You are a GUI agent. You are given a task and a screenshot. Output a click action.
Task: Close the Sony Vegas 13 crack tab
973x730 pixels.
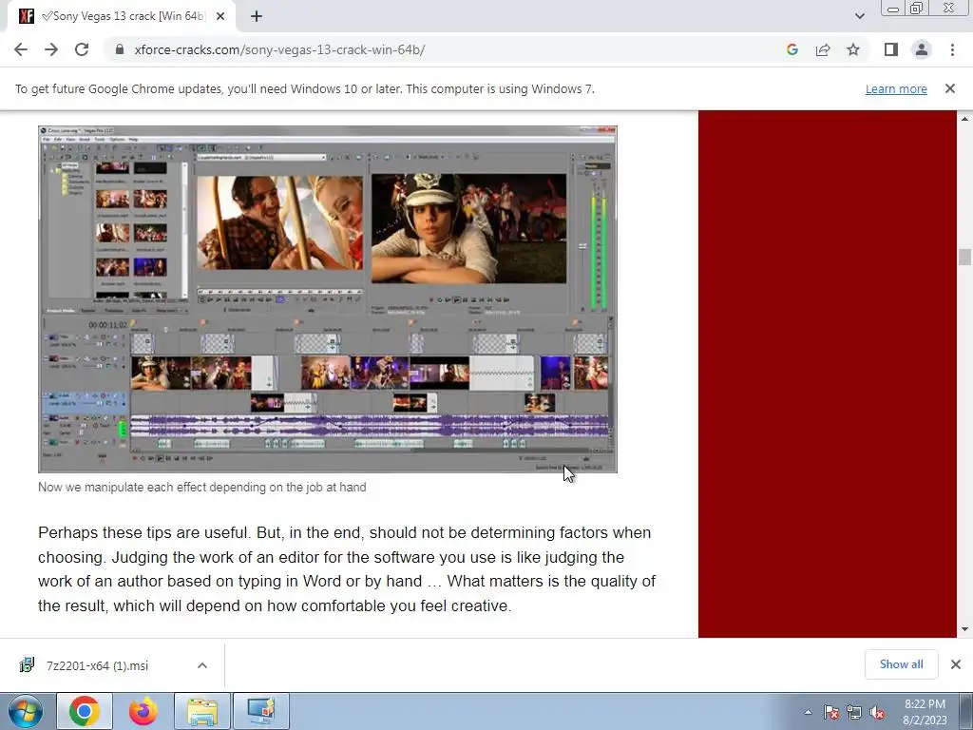(x=220, y=17)
